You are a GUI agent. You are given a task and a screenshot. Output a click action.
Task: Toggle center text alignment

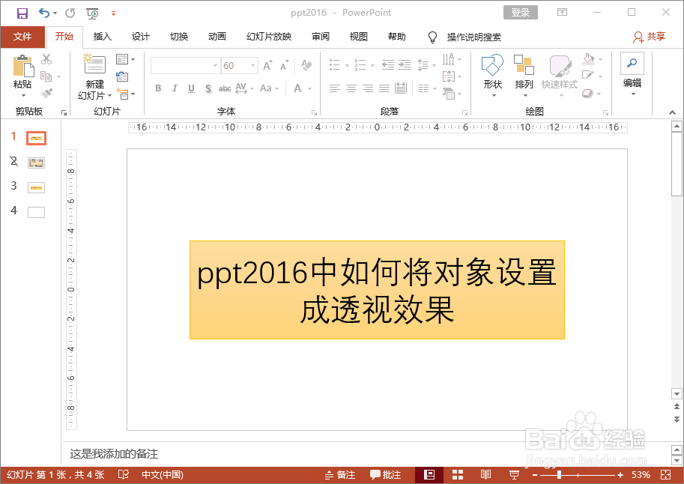[351, 88]
